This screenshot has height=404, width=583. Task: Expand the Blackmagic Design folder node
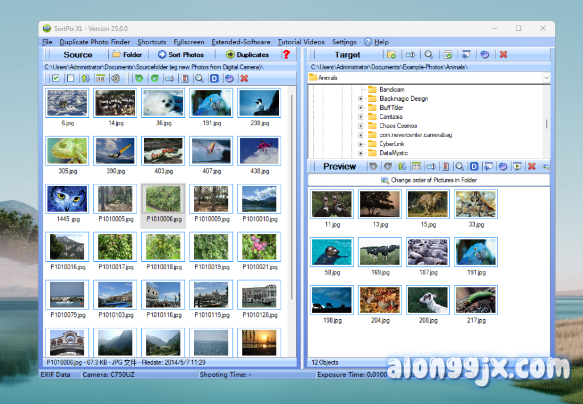pos(361,98)
